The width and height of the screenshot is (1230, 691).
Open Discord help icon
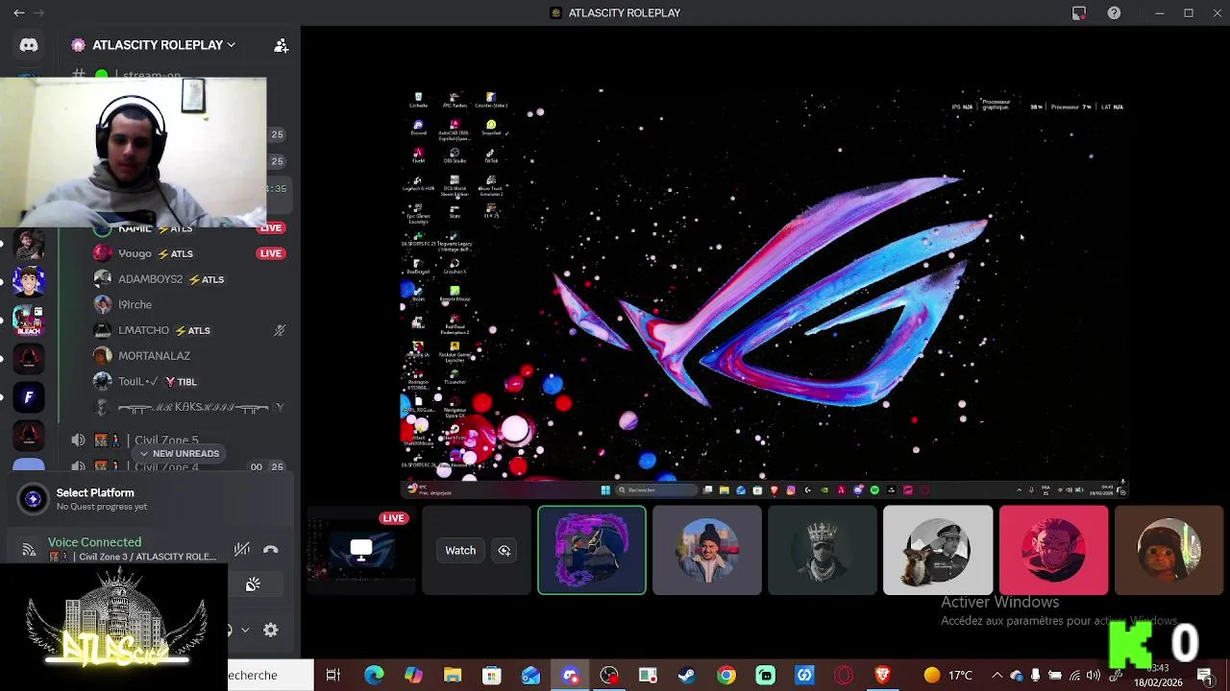pos(1114,12)
